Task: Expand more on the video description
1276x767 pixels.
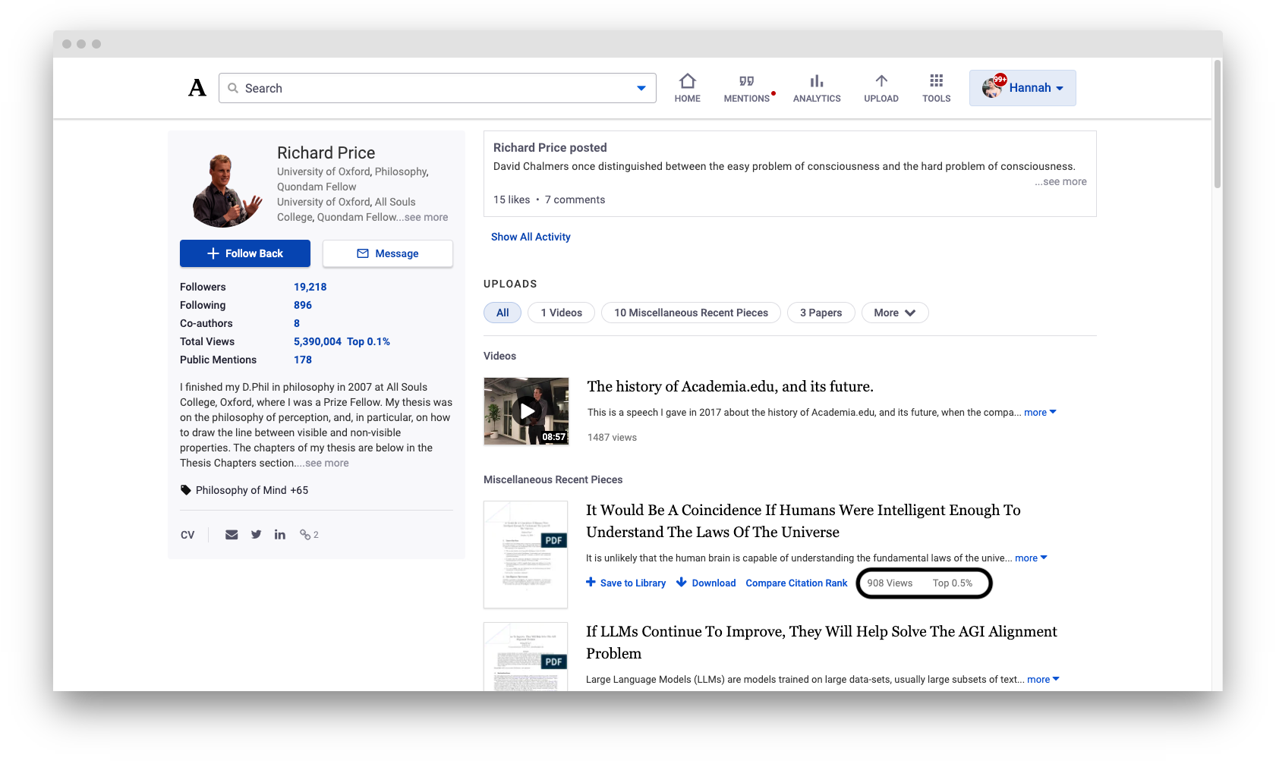Action: point(1040,413)
